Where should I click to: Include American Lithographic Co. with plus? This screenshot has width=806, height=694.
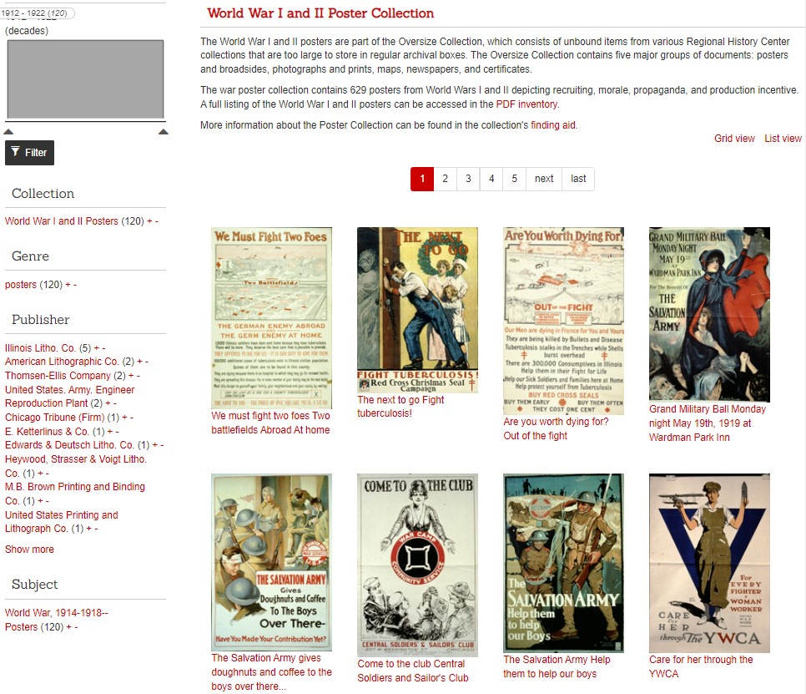point(140,361)
